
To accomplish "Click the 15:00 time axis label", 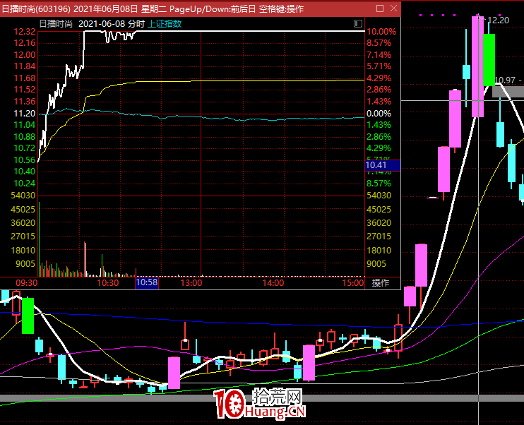I will (353, 283).
